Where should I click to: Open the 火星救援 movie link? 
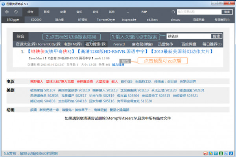(102, 82)
